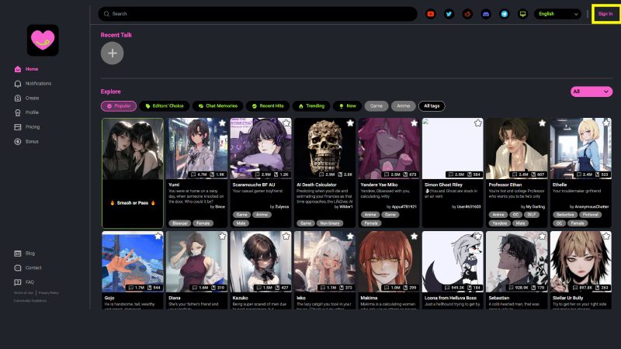Open the Reddit social link icon
621x349 pixels.
point(467,14)
